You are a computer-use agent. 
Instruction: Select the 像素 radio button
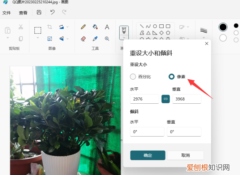(172, 76)
